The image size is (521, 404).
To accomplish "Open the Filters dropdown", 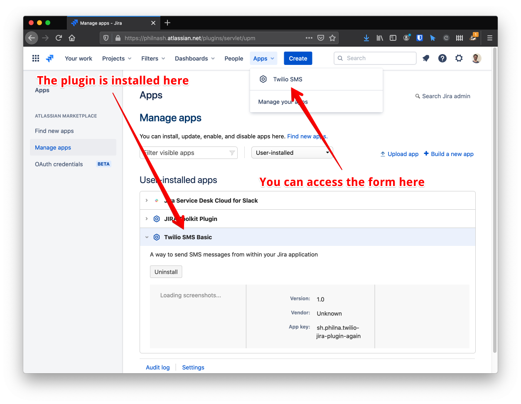I will 153,58.
